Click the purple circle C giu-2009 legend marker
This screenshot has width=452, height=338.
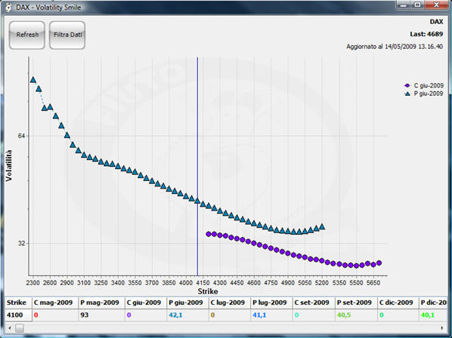pyautogui.click(x=407, y=86)
